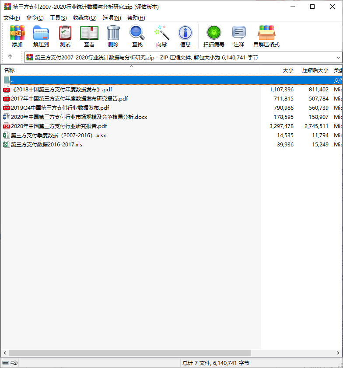Select file 第三方支付数据2016-2017.xls
343x368 pixels.
(x=46, y=144)
